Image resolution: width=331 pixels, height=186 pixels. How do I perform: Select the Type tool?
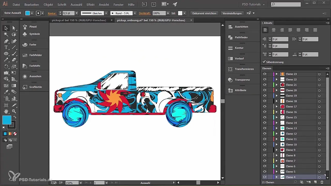pyautogui.click(x=6, y=47)
